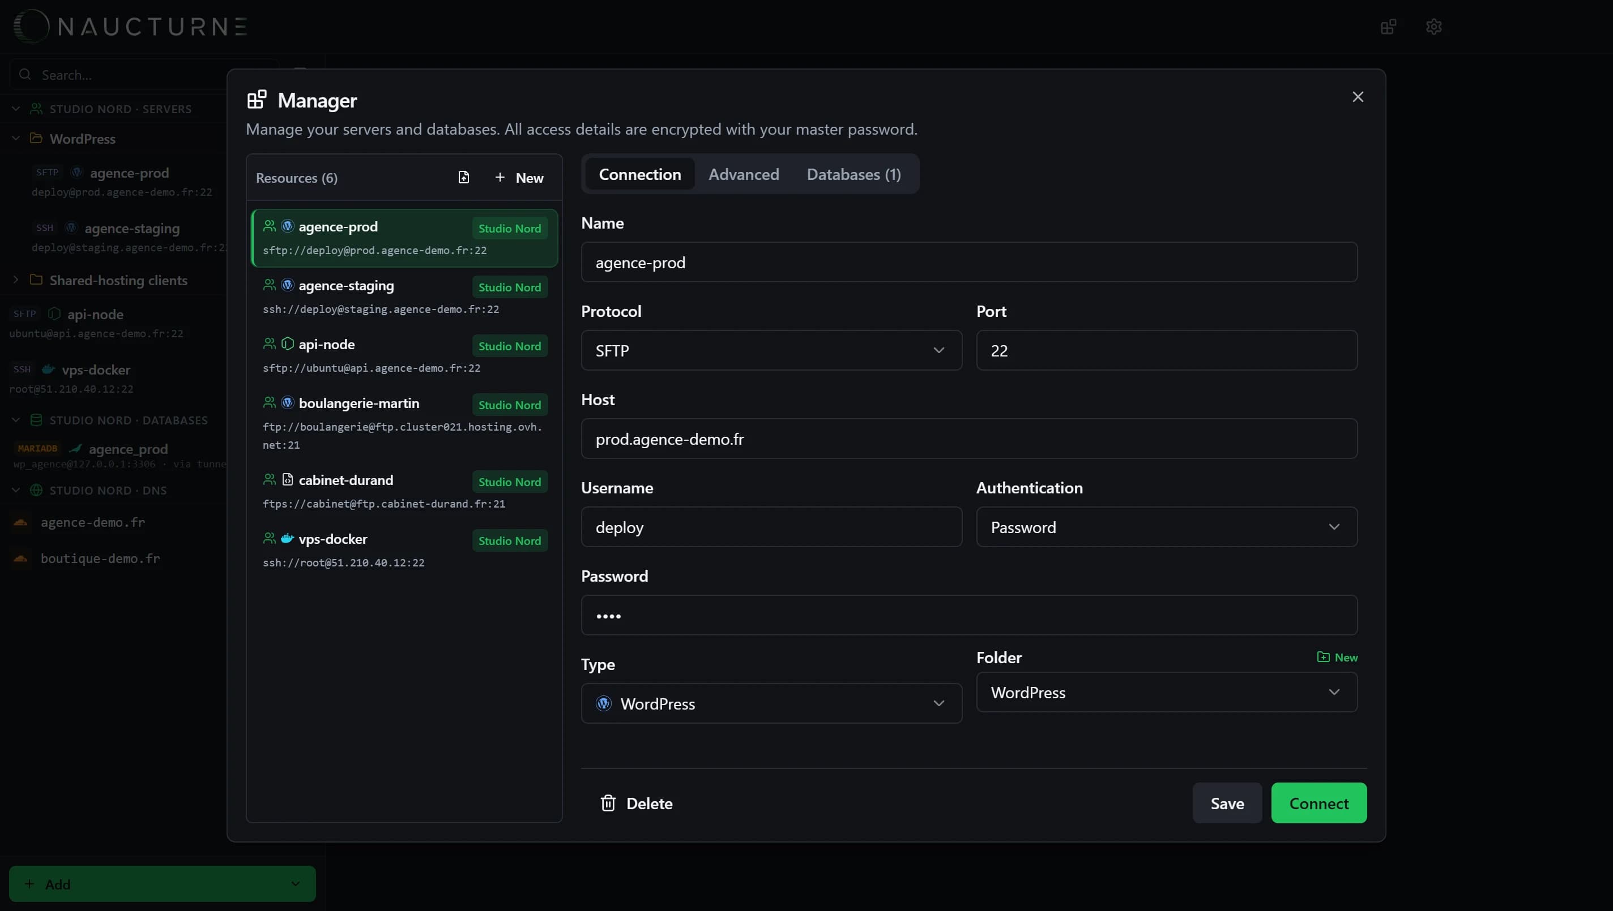Click the database icon in Studio Nord Databases header
1613x911 pixels.
pos(36,420)
